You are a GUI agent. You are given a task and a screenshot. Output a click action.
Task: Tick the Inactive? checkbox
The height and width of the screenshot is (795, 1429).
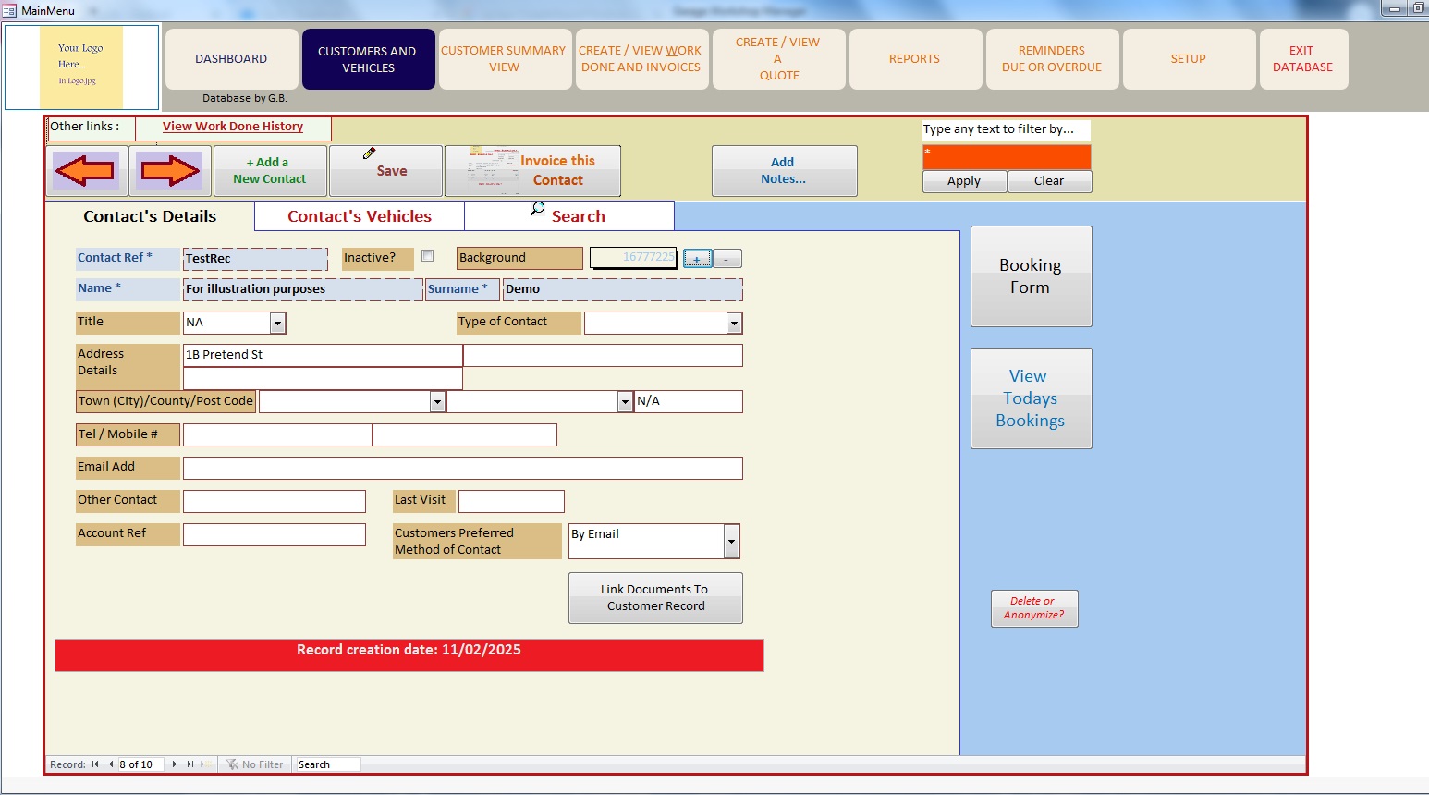(427, 256)
